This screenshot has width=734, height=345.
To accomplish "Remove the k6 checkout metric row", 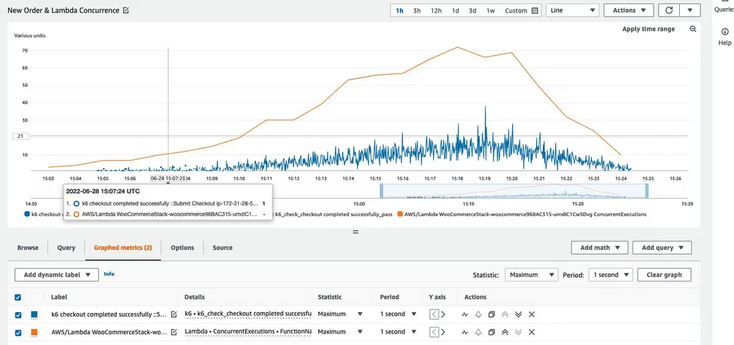I will coord(532,314).
